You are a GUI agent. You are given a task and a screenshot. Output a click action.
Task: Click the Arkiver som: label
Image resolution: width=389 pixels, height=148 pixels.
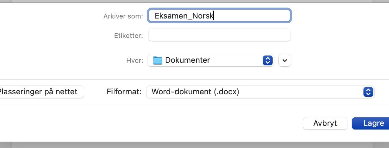[x=123, y=16]
